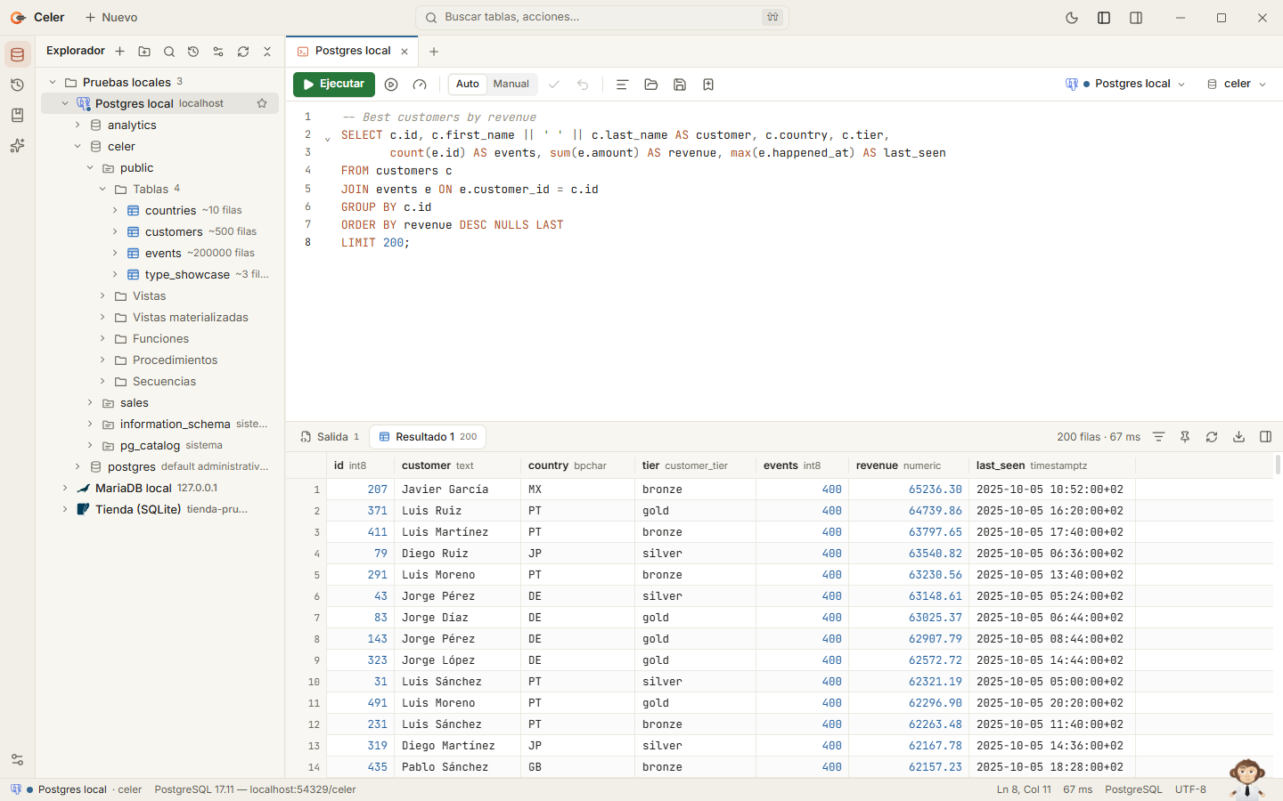
Task: Open a new editor tab
Action: tap(434, 52)
